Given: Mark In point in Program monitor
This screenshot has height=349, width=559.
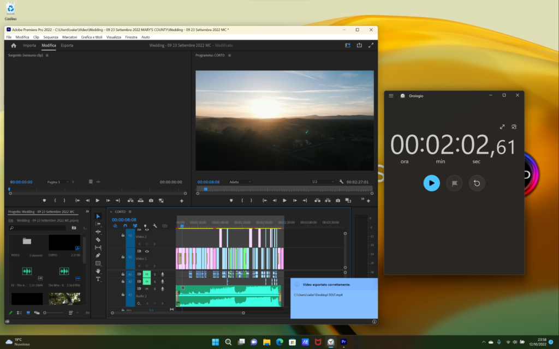Looking at the screenshot, I should point(242,201).
